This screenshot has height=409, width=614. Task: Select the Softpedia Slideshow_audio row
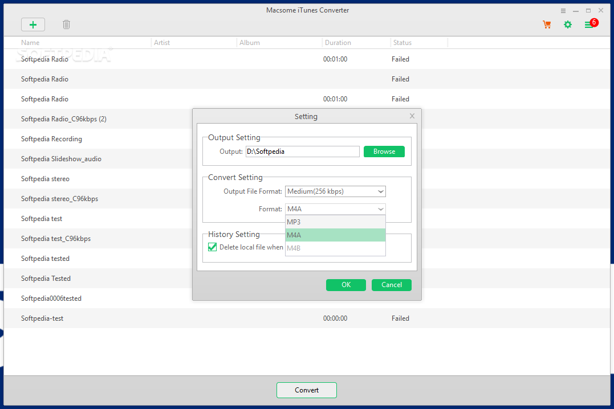tap(98, 159)
